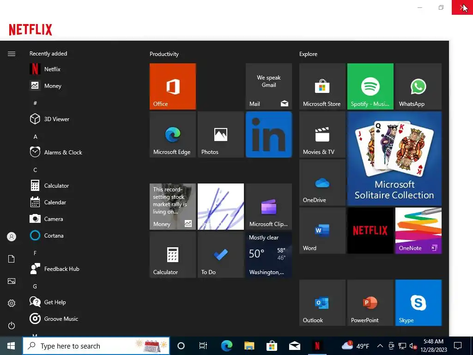The image size is (473, 355).
Task: Open the Microsoft Clipchamp tile
Action: point(269,207)
